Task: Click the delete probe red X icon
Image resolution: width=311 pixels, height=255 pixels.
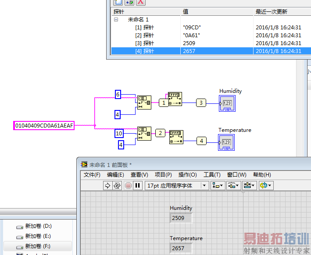Action: (x=141, y=2)
